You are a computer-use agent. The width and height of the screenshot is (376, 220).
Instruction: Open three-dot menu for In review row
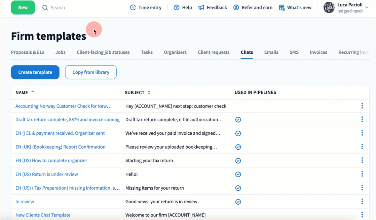point(362,201)
